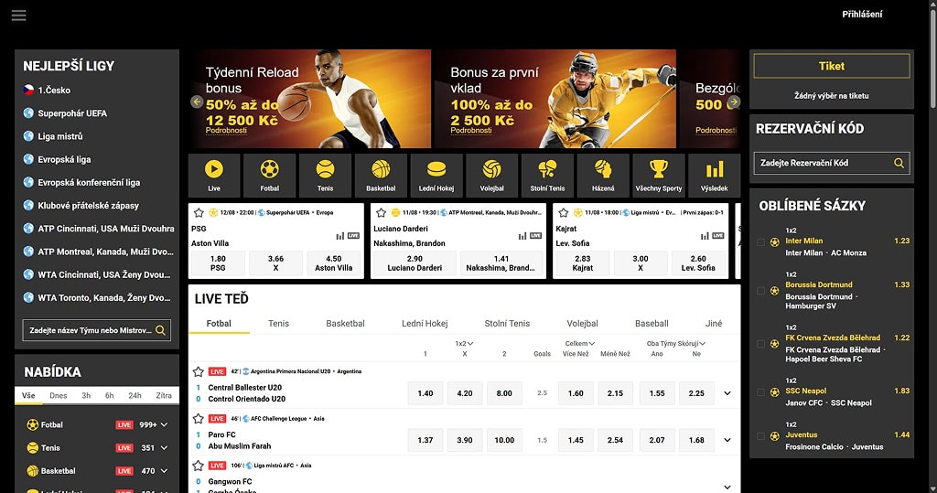Open stats icon for PSG match card
Viewport: 937px width, 493px height.
[340, 236]
